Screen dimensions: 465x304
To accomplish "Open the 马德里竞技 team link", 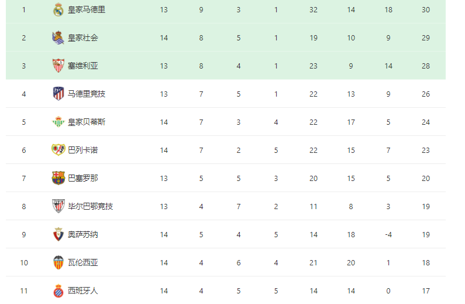I will point(87,94).
